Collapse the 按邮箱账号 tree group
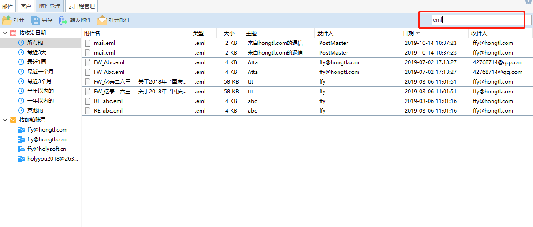 point(5,120)
